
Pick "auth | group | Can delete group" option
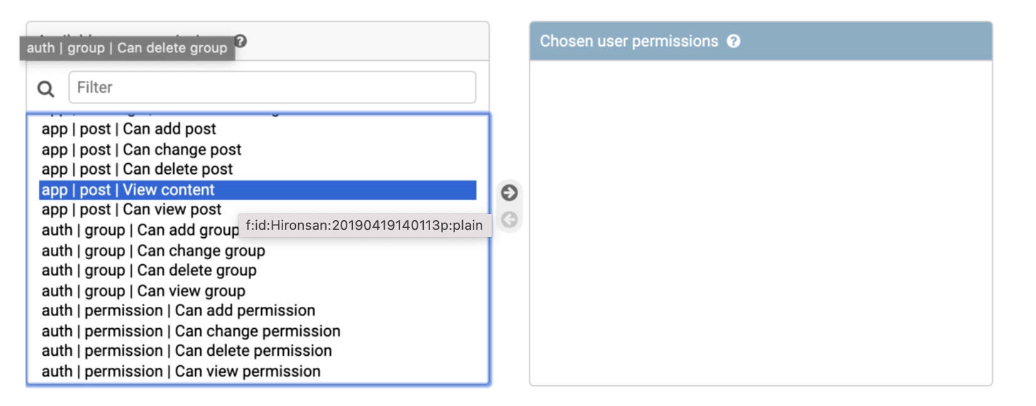pos(149,270)
